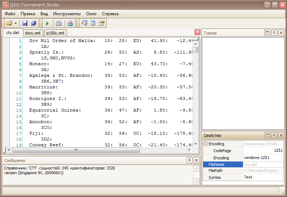
Task: Click the checklist folder toolbar icon
Action: pos(70,23)
